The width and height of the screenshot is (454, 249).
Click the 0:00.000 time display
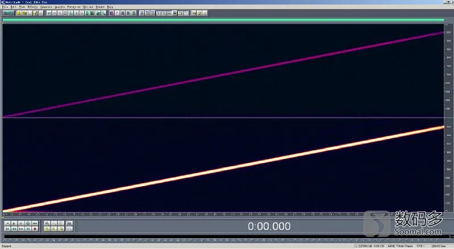tap(269, 226)
